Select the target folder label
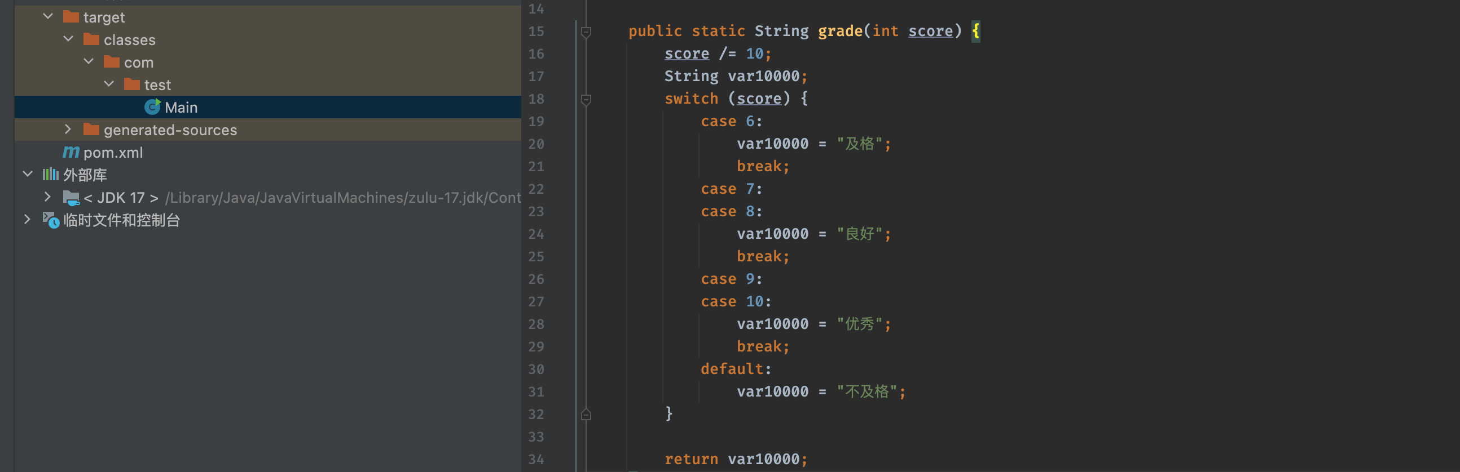The width and height of the screenshot is (1460, 472). click(x=104, y=17)
